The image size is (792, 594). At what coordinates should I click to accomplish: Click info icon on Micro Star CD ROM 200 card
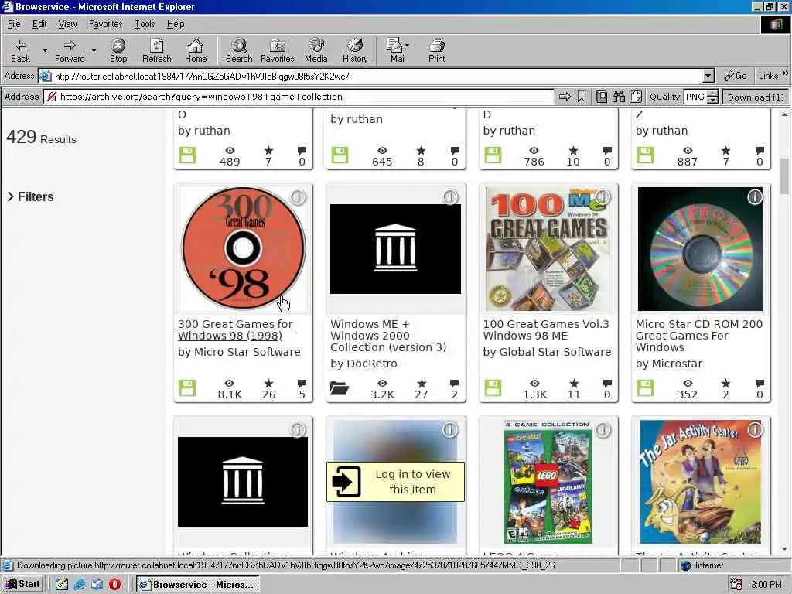[755, 197]
